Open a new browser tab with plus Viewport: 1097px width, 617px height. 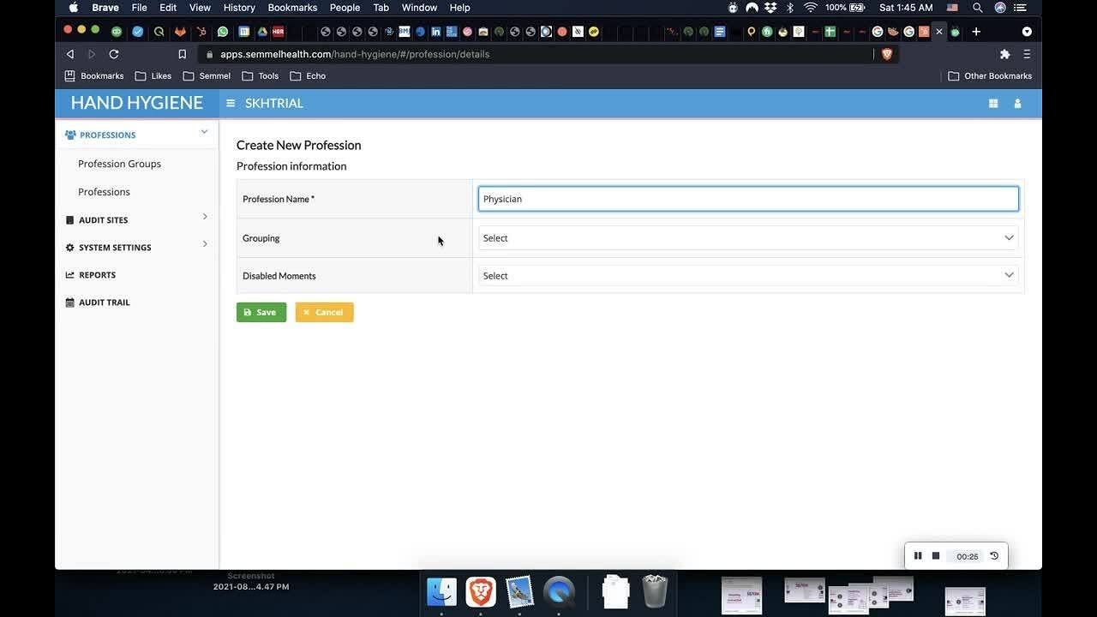pos(976,32)
